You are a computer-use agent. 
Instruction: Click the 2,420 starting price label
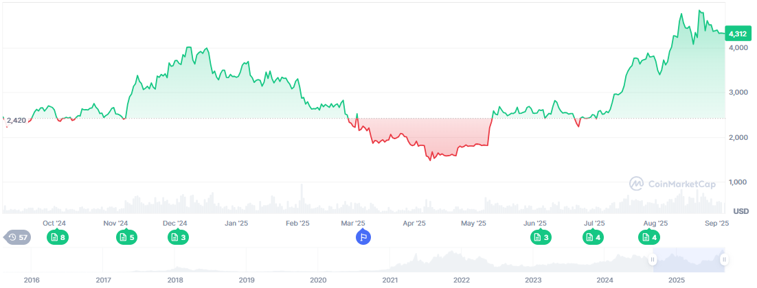[16, 120]
